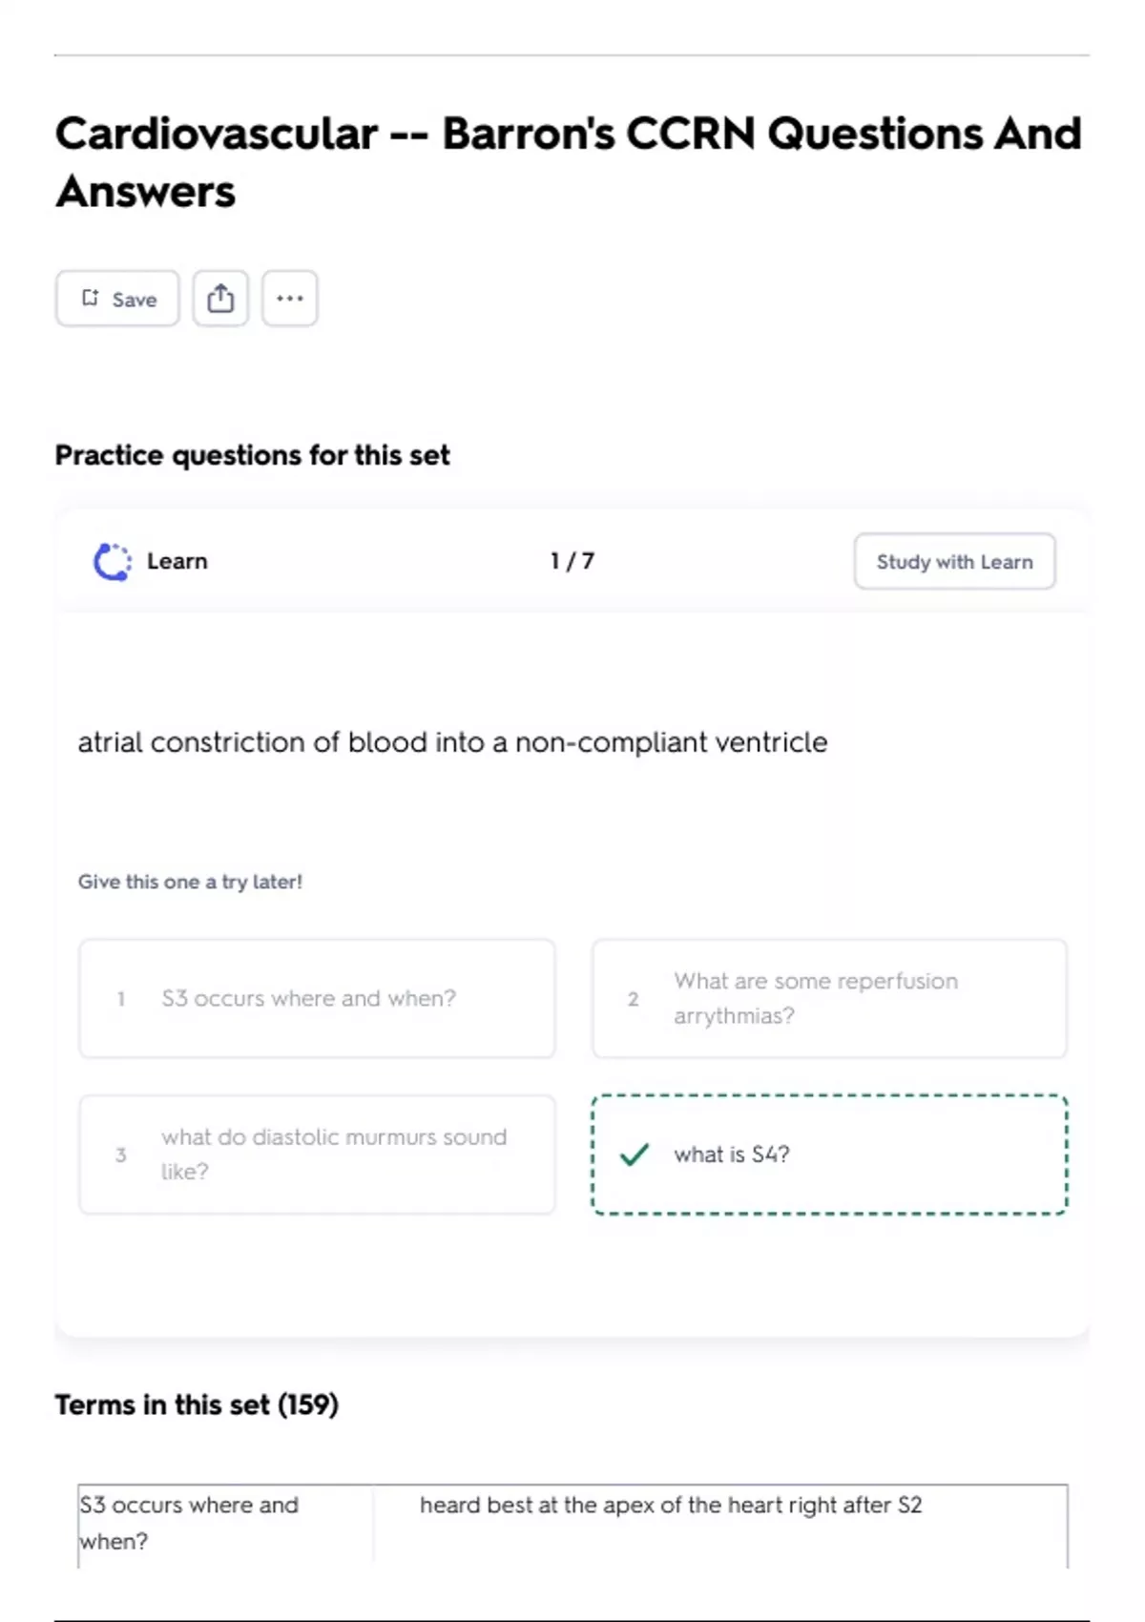
Task: Click the Study with Learn button
Action: 954,562
